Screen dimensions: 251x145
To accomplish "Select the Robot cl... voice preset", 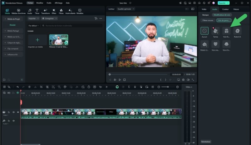I will [x=205, y=44].
